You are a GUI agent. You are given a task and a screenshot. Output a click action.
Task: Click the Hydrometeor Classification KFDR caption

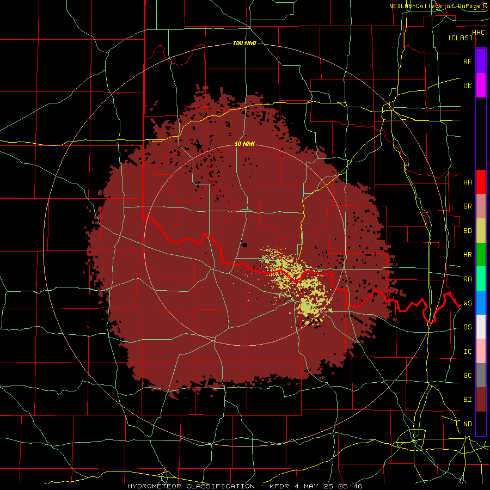point(244,486)
